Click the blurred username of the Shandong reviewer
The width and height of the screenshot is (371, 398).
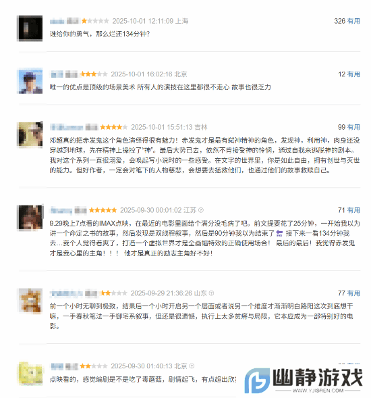coord(66,293)
